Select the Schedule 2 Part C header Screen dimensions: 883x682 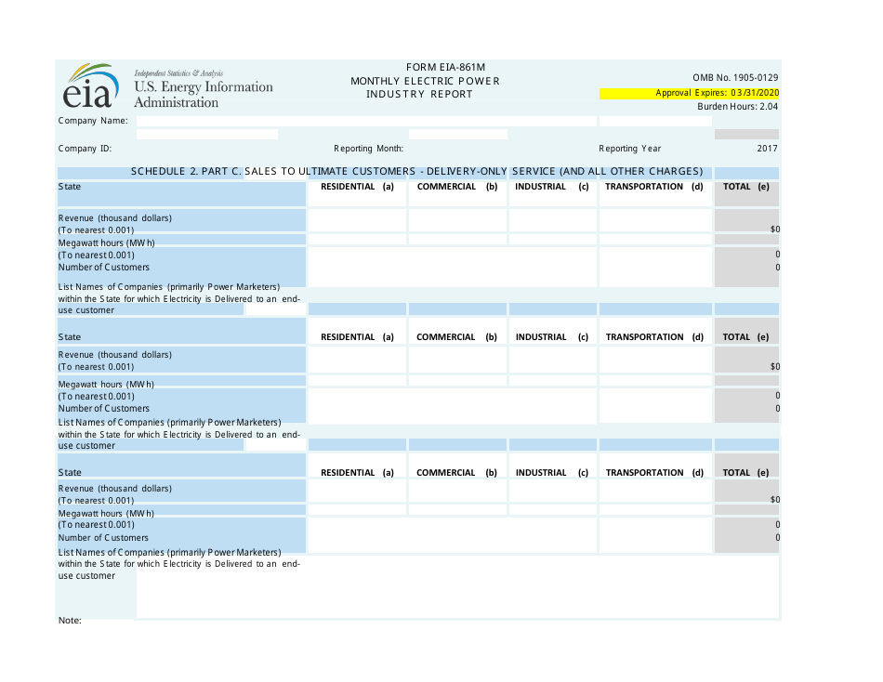point(418,172)
